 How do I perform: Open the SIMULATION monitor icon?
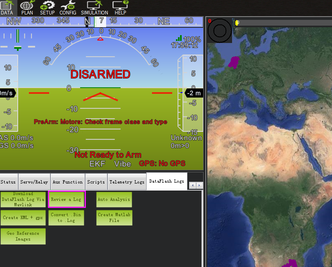pos(94,7)
